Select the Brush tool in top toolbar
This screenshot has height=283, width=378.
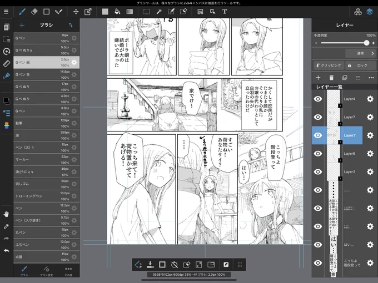coord(22,12)
